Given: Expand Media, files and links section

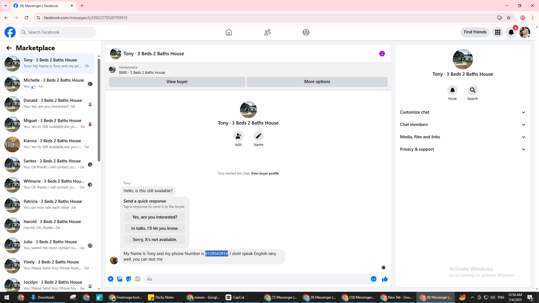Looking at the screenshot, I should click(462, 137).
